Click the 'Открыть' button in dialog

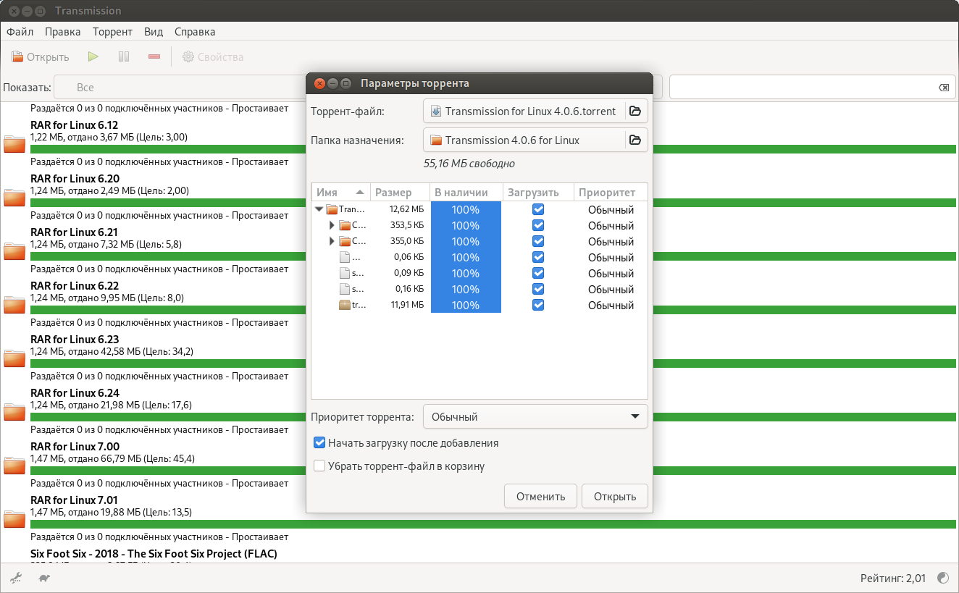(x=614, y=496)
